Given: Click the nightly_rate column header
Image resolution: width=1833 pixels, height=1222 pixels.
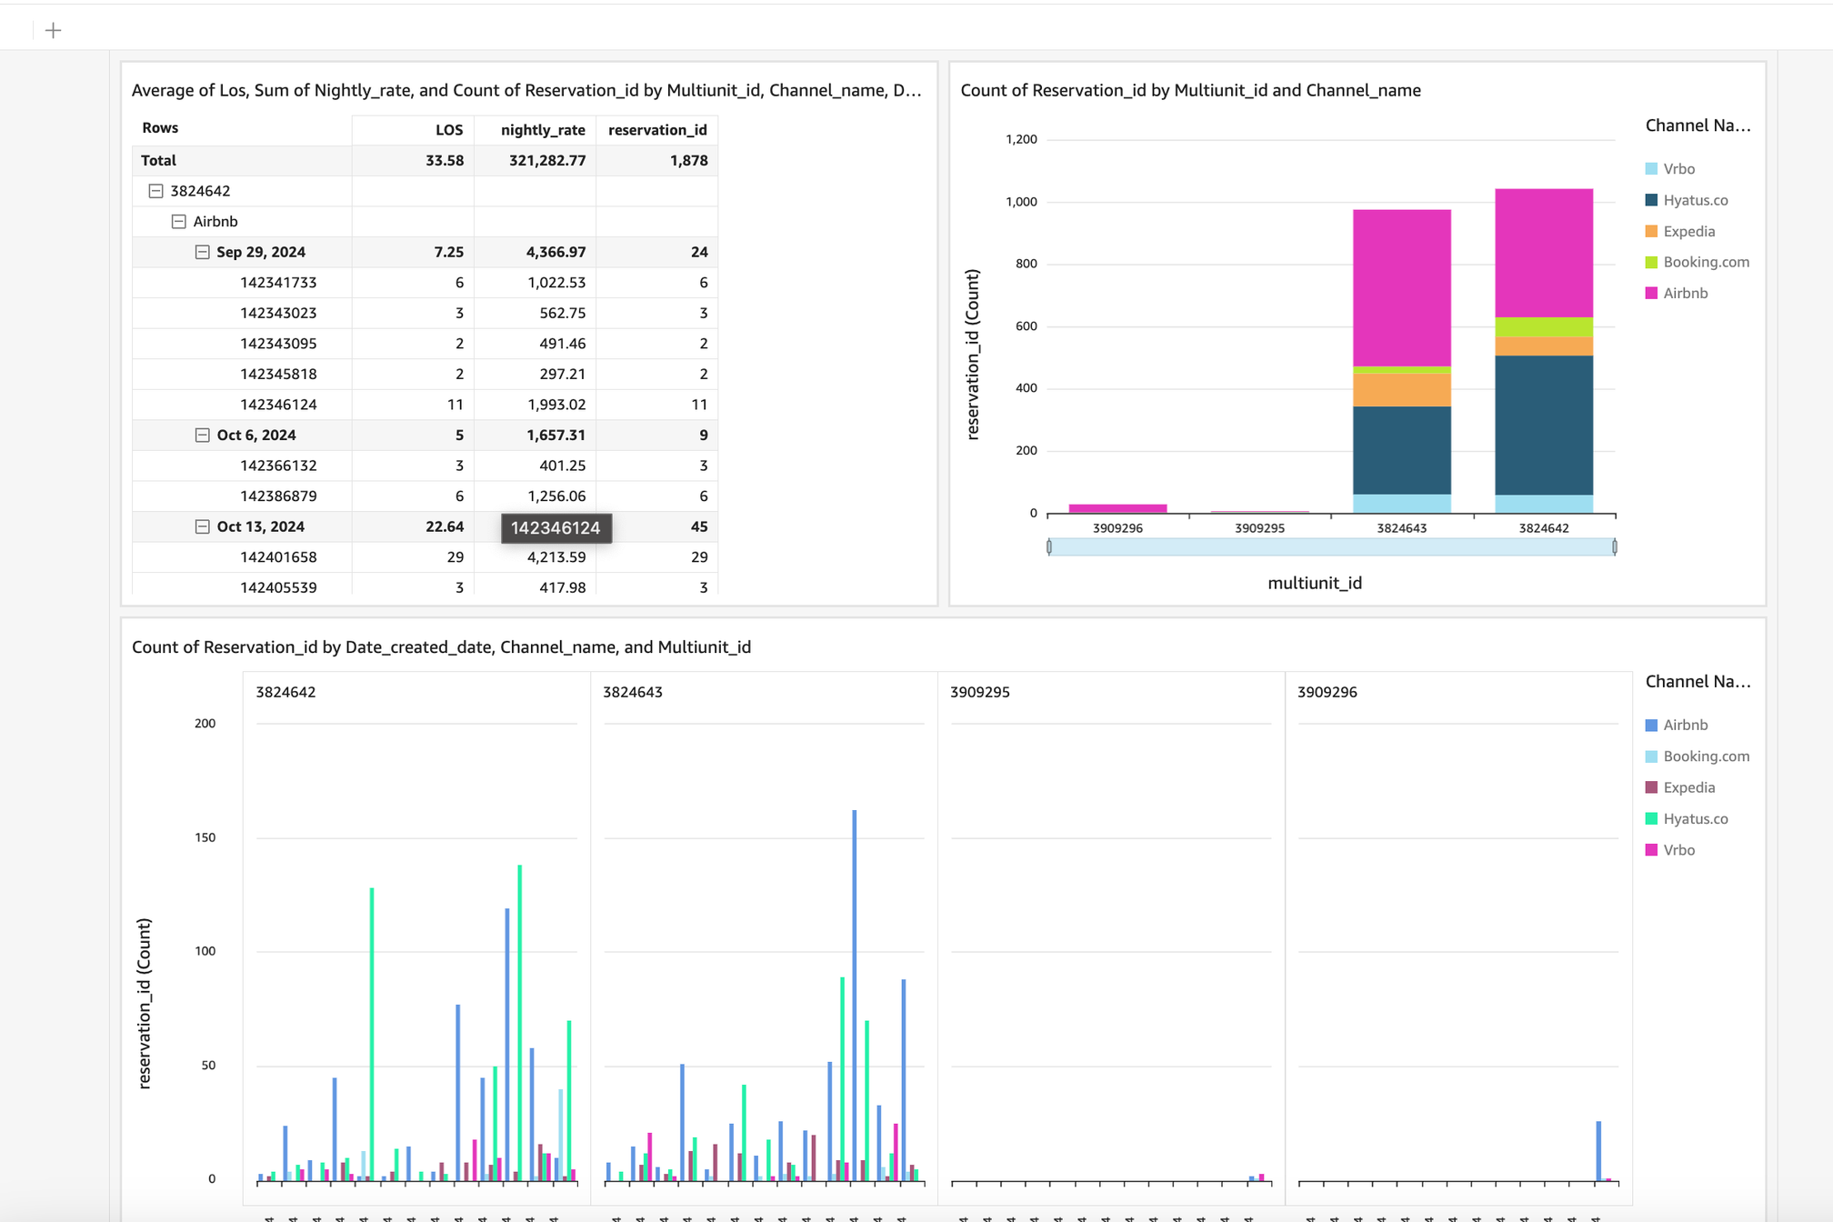Looking at the screenshot, I should tap(542, 130).
